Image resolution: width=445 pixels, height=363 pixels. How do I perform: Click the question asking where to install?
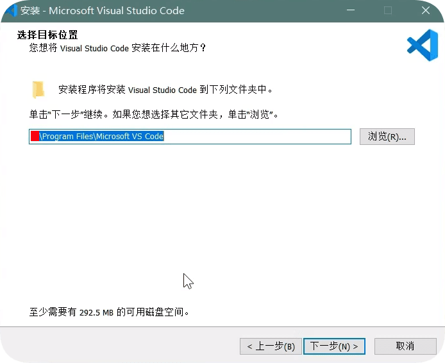pyautogui.click(x=117, y=48)
